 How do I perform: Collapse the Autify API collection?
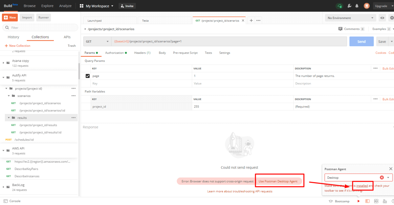tap(4, 78)
